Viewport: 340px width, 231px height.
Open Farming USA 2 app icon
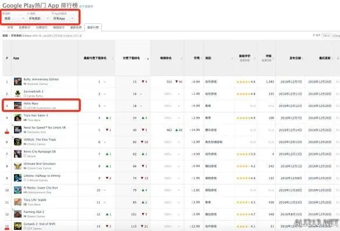[x=17, y=214]
